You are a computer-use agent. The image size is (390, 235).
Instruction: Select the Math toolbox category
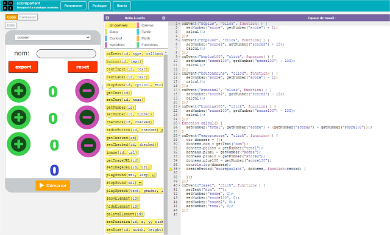pos(152,38)
